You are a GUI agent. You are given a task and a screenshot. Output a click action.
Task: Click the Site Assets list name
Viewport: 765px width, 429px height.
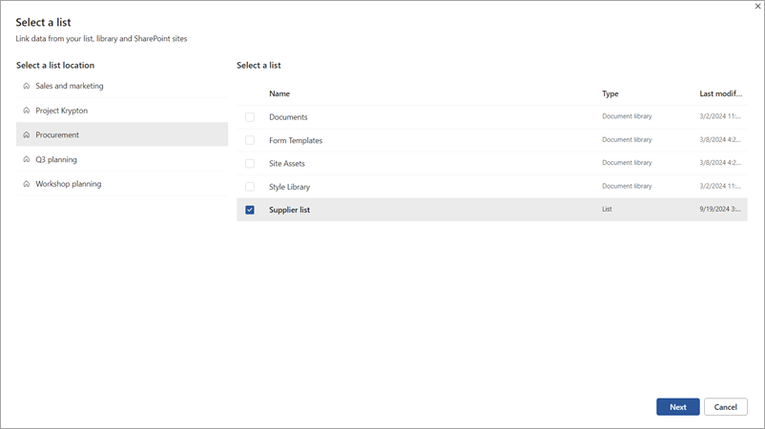point(287,163)
